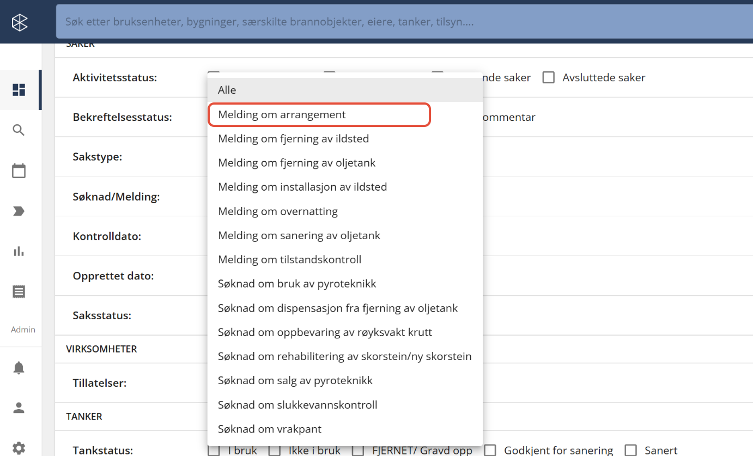Open the dashboard icon in sidebar
The image size is (753, 456).
coord(19,90)
